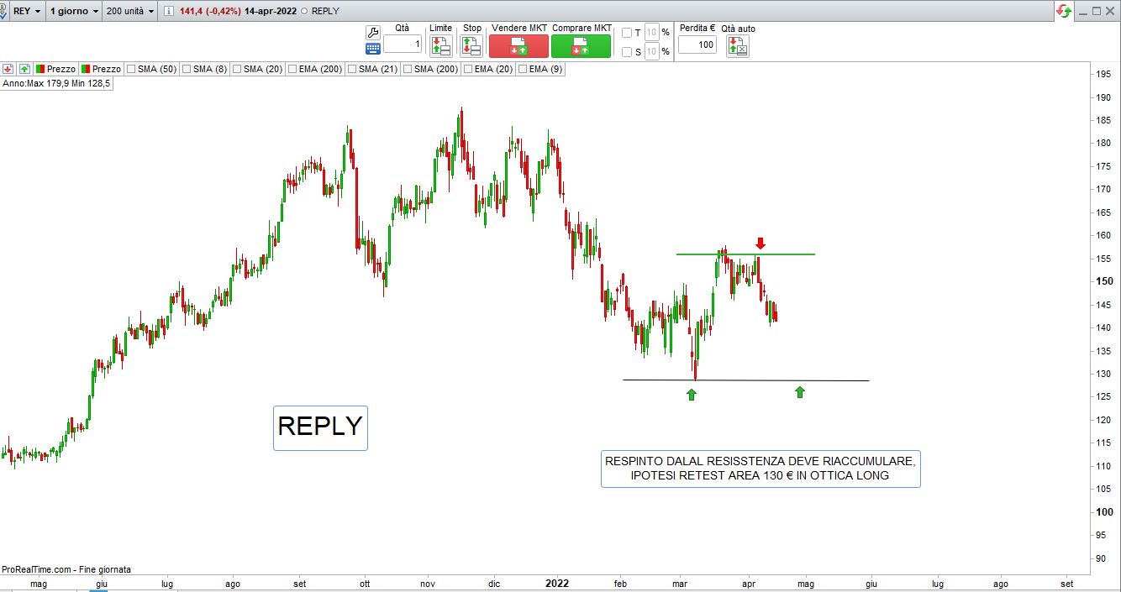Open the blue on-screen keyboard icon
This screenshot has width=1121, height=592.
click(373, 49)
